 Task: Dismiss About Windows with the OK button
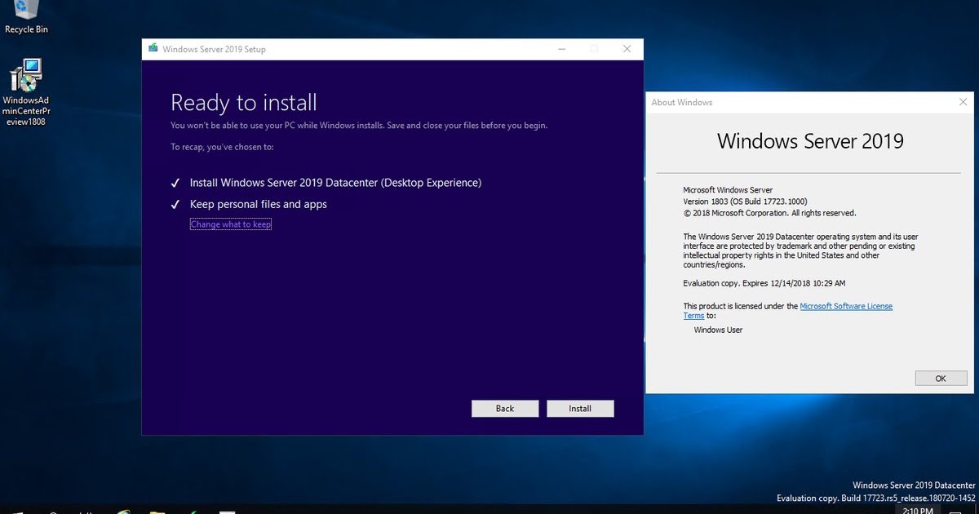point(940,378)
